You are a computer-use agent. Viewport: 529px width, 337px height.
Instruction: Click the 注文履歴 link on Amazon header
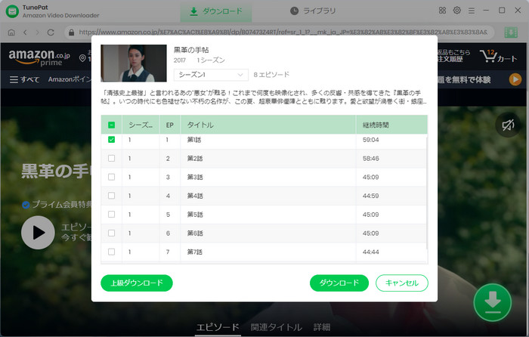pos(450,60)
